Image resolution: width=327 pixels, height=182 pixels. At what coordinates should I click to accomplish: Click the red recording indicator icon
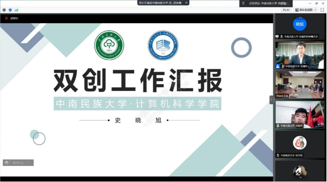tap(6, 18)
